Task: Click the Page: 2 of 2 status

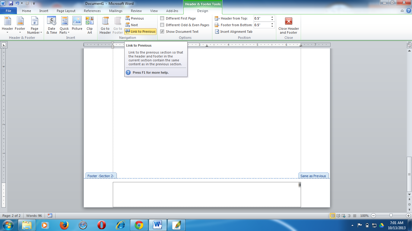Action: click(11, 216)
